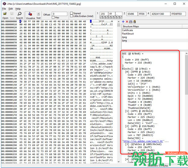Toggle Little Endian (Intel) checkbox
Viewport: 188px width, 168px height.
point(71,16)
